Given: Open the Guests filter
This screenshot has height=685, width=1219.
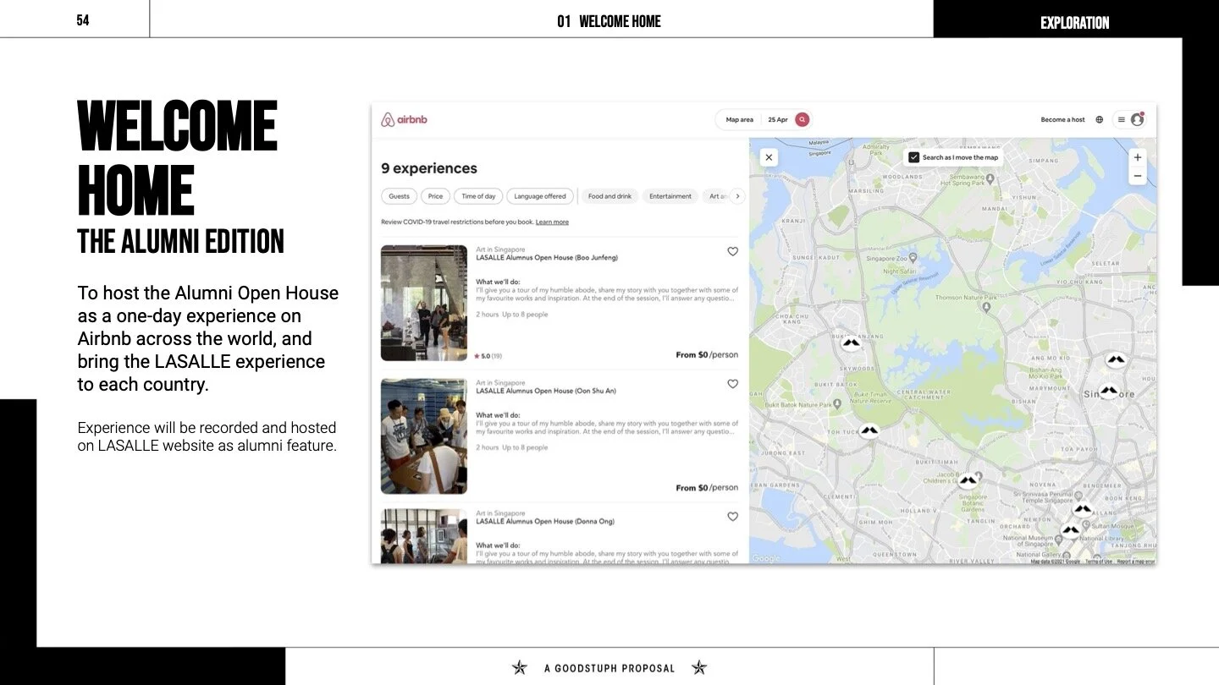Looking at the screenshot, I should tap(399, 196).
